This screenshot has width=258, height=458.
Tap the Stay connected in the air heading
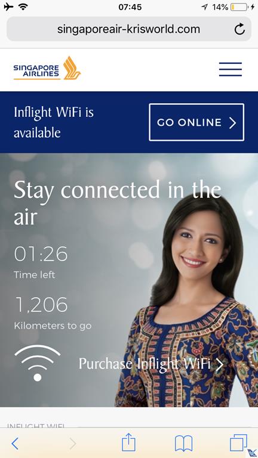pos(117,202)
